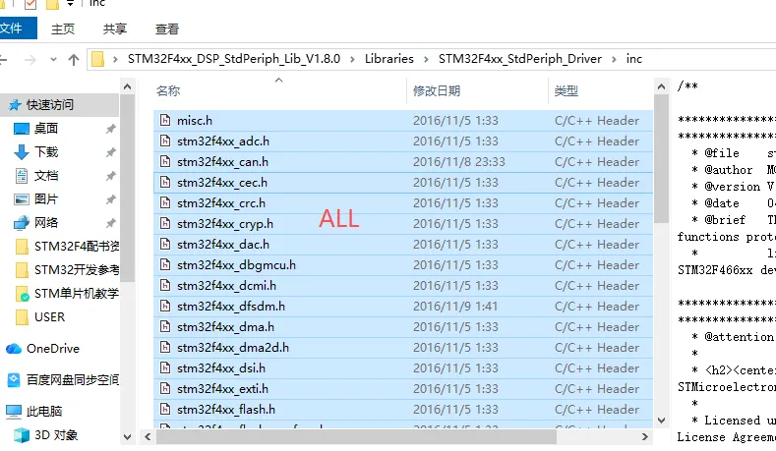Select file stm32f4xx_dma2d.h

pos(403,348)
